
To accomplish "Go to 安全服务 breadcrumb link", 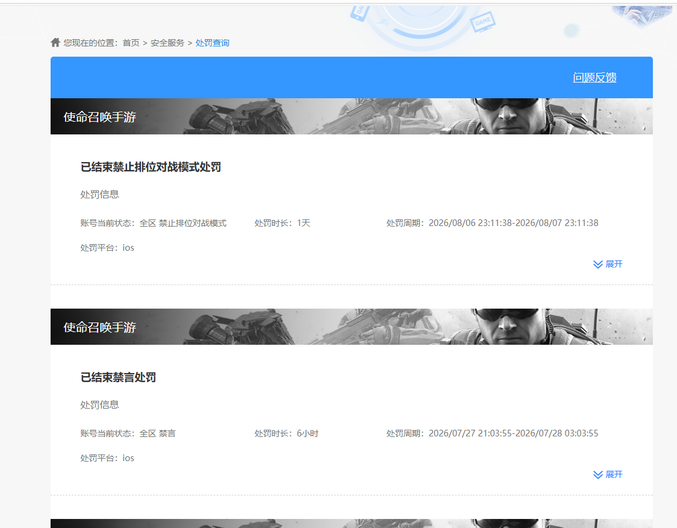I will point(167,43).
